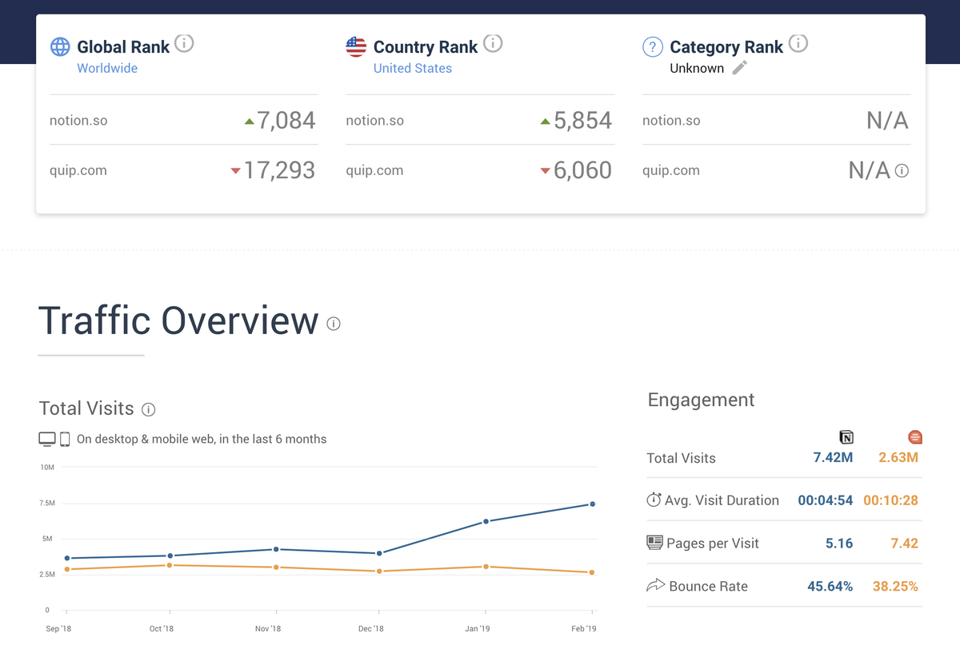Viewport: 960px width, 649px height.
Task: Click the question mark Category Rank icon
Action: click(x=653, y=47)
